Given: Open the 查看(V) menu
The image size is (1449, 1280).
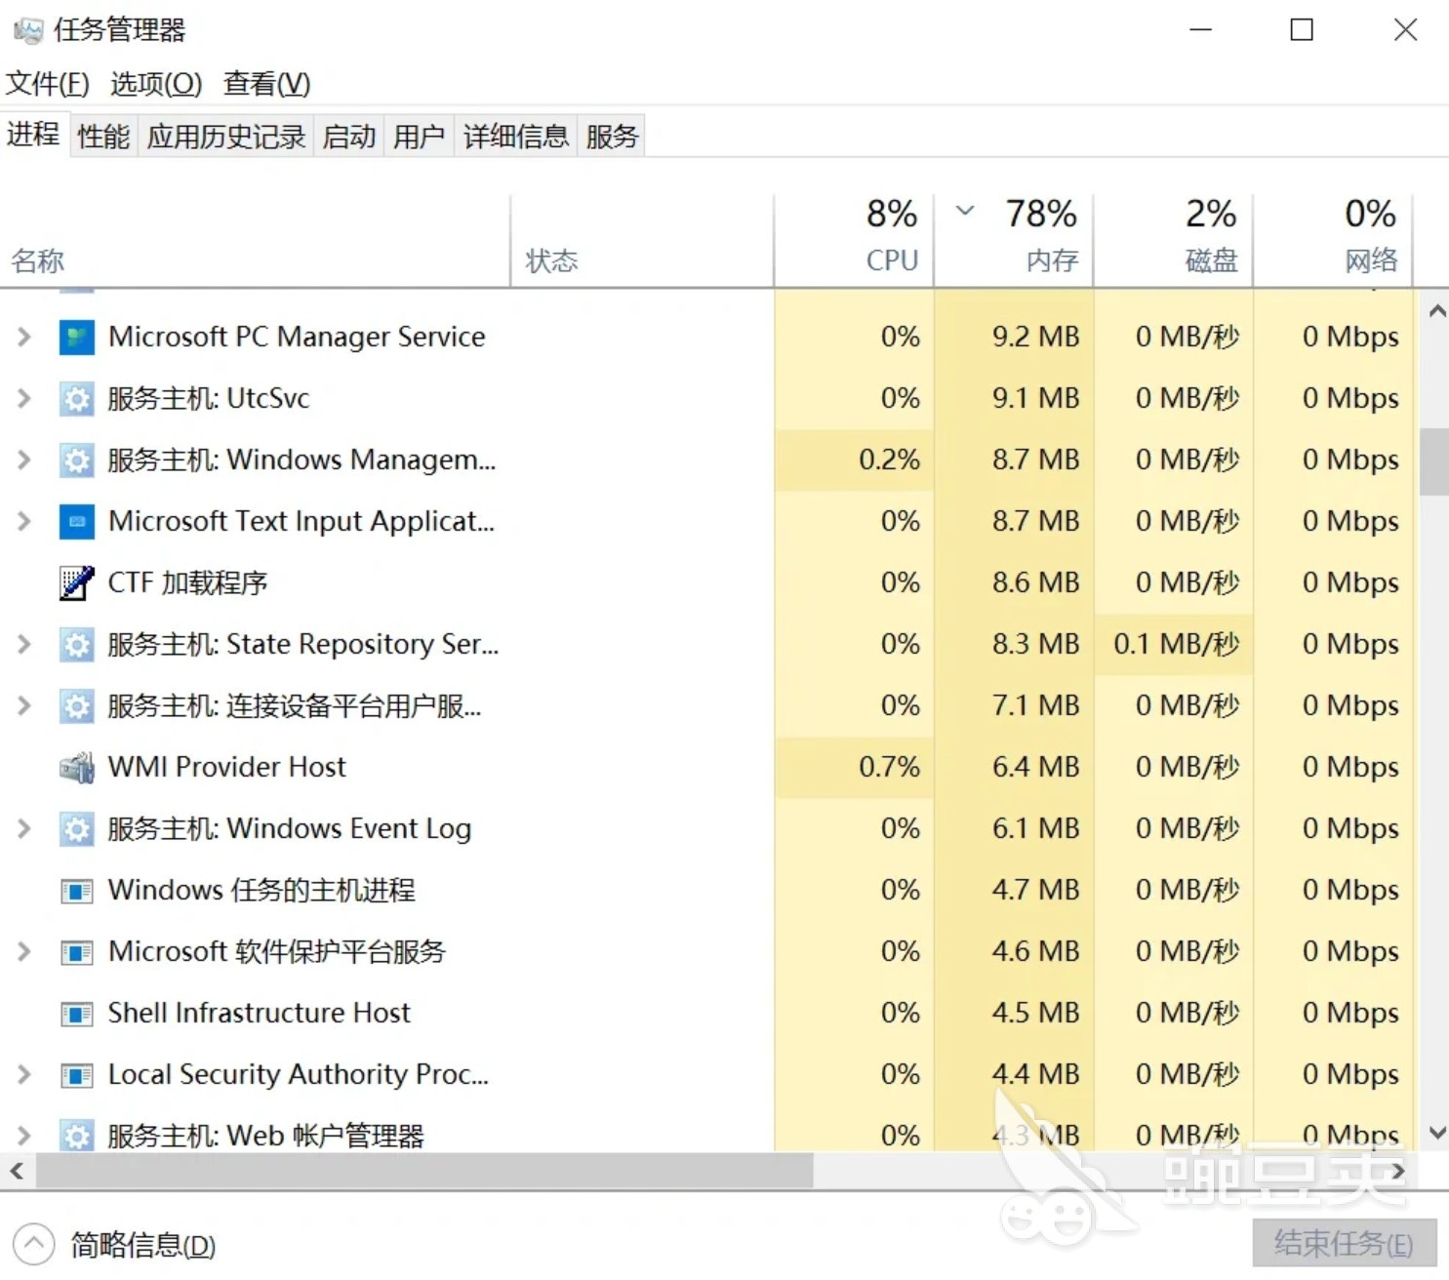Looking at the screenshot, I should click(x=266, y=84).
